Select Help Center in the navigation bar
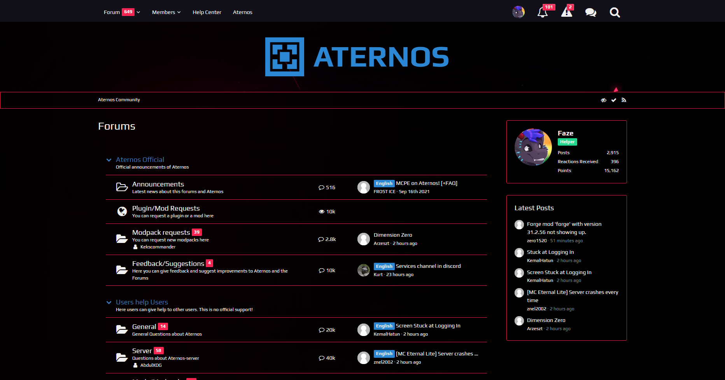 pyautogui.click(x=207, y=12)
